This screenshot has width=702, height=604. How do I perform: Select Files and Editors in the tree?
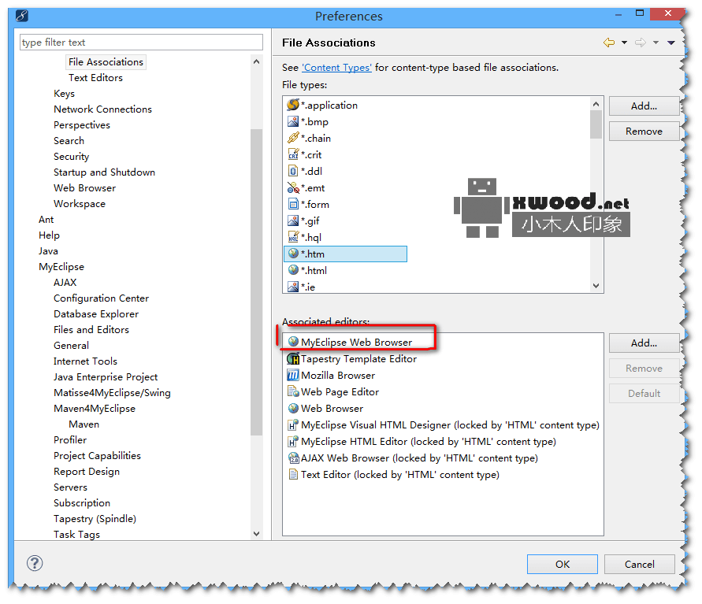tap(91, 330)
